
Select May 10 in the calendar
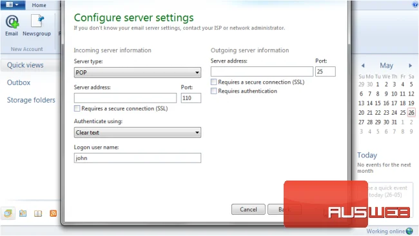pyautogui.click(x=394, y=93)
